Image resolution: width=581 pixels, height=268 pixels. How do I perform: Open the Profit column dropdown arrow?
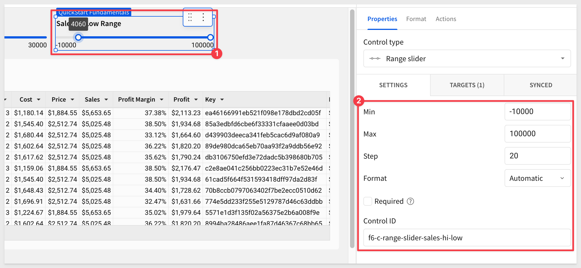(x=196, y=99)
